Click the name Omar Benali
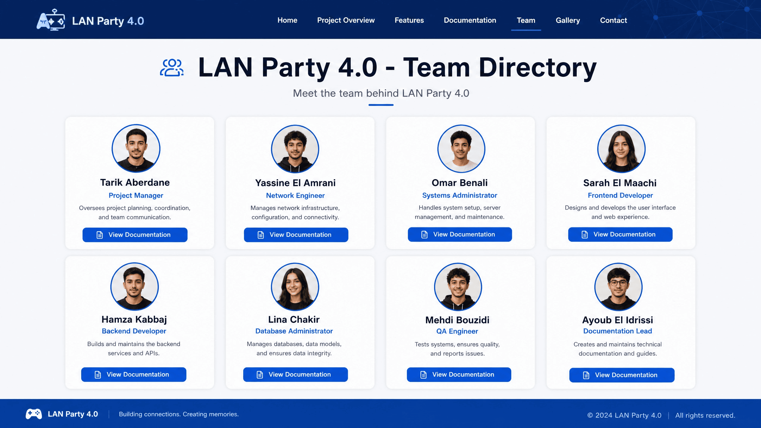The width and height of the screenshot is (761, 428). pyautogui.click(x=460, y=183)
